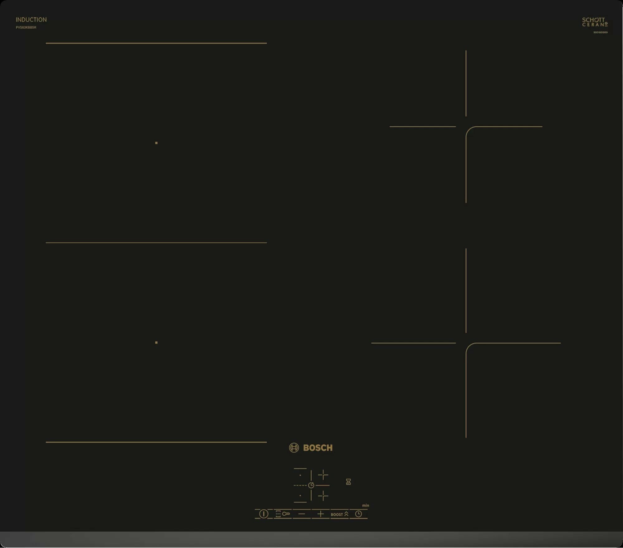The height and width of the screenshot is (548, 623).
Task: Click the INDUCTION label
Action: pyautogui.click(x=31, y=20)
